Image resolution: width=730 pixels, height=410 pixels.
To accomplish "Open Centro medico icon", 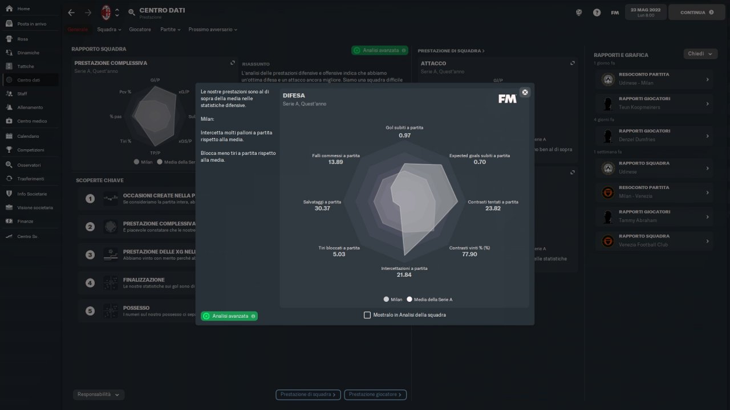I will (x=9, y=121).
